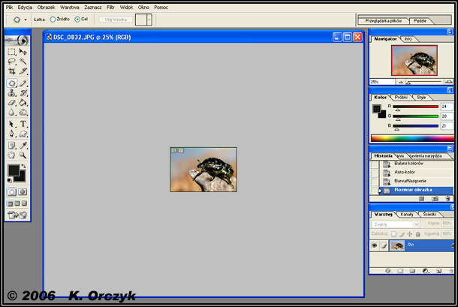
Task: Expand the Patch tool preset picker
Action: [x=26, y=19]
